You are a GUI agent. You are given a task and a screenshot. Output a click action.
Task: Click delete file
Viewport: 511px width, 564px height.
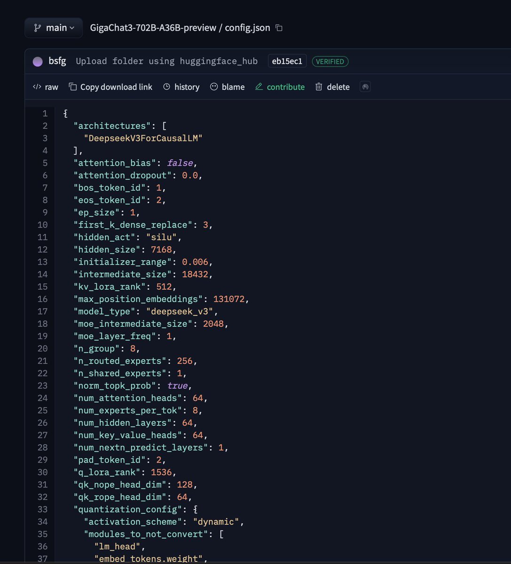pyautogui.click(x=332, y=87)
